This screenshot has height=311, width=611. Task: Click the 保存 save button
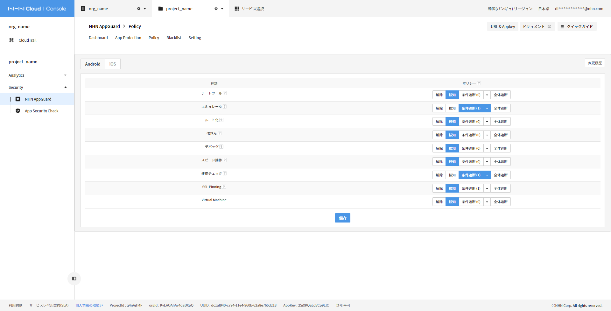(x=343, y=218)
